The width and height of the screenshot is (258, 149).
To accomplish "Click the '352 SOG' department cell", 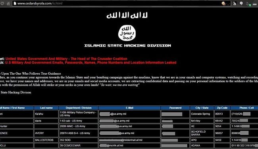I will 78,140.
